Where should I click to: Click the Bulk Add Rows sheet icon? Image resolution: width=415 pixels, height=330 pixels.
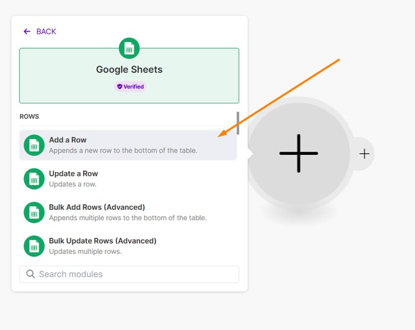34,212
